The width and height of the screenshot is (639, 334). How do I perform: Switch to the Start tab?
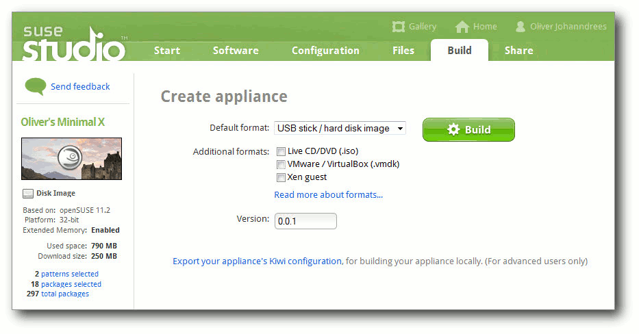point(166,51)
